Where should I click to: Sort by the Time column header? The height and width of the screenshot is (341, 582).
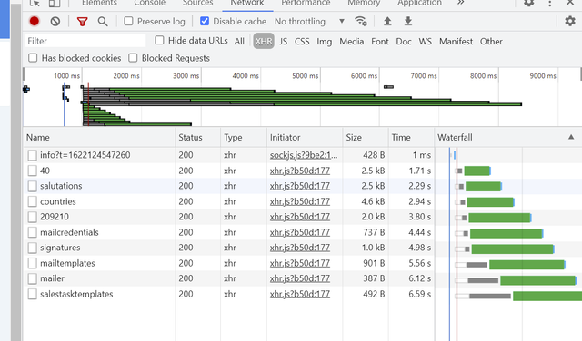411,137
